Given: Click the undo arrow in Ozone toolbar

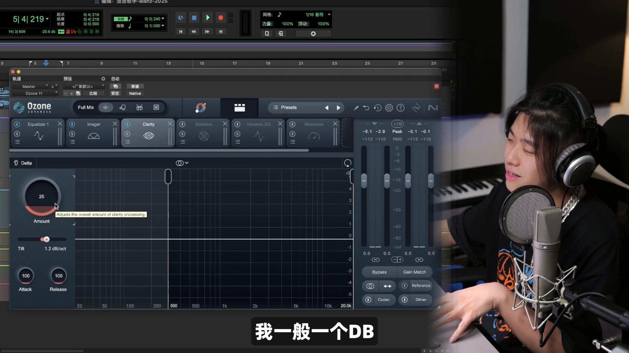Looking at the screenshot, I should point(366,108).
